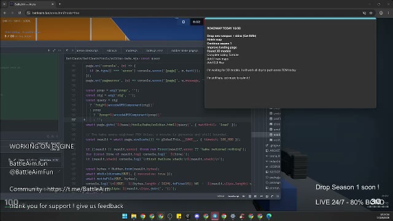Open the browser three-dot menu
393x221 pixels.
[x=389, y=13]
